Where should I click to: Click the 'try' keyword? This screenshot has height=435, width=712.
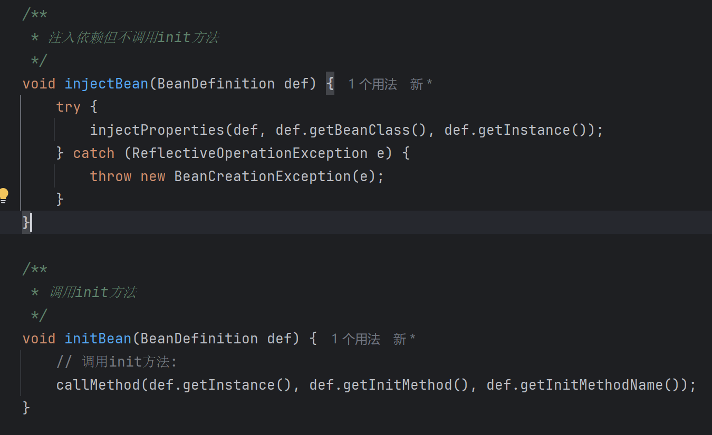pyautogui.click(x=69, y=107)
